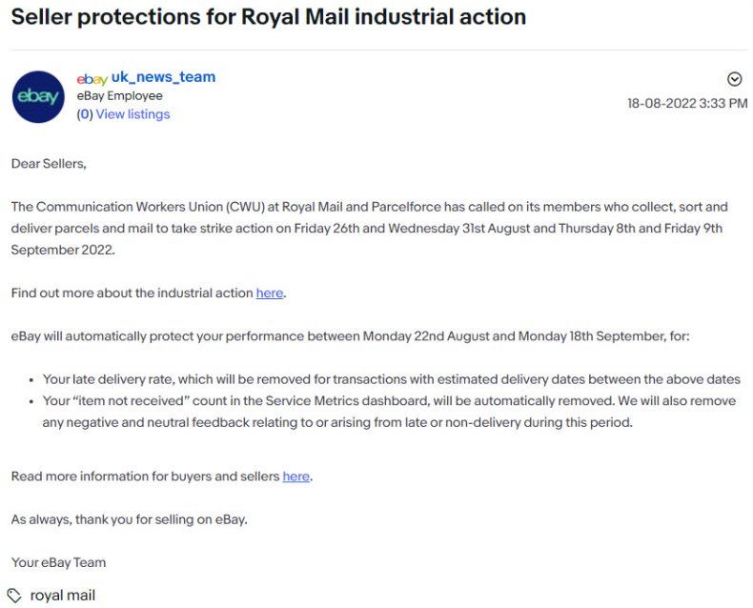Click the post title about Royal Mail action
This screenshot has width=753, height=608.
269,17
